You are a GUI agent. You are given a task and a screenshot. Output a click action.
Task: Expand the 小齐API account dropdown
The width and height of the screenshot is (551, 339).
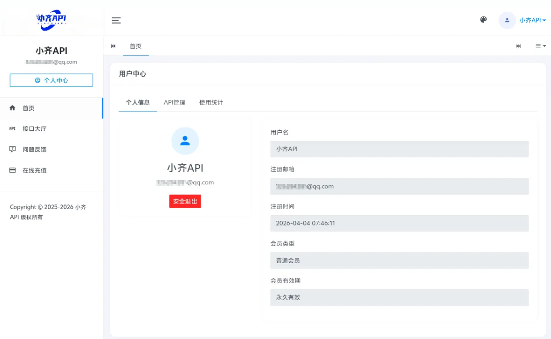click(x=532, y=20)
